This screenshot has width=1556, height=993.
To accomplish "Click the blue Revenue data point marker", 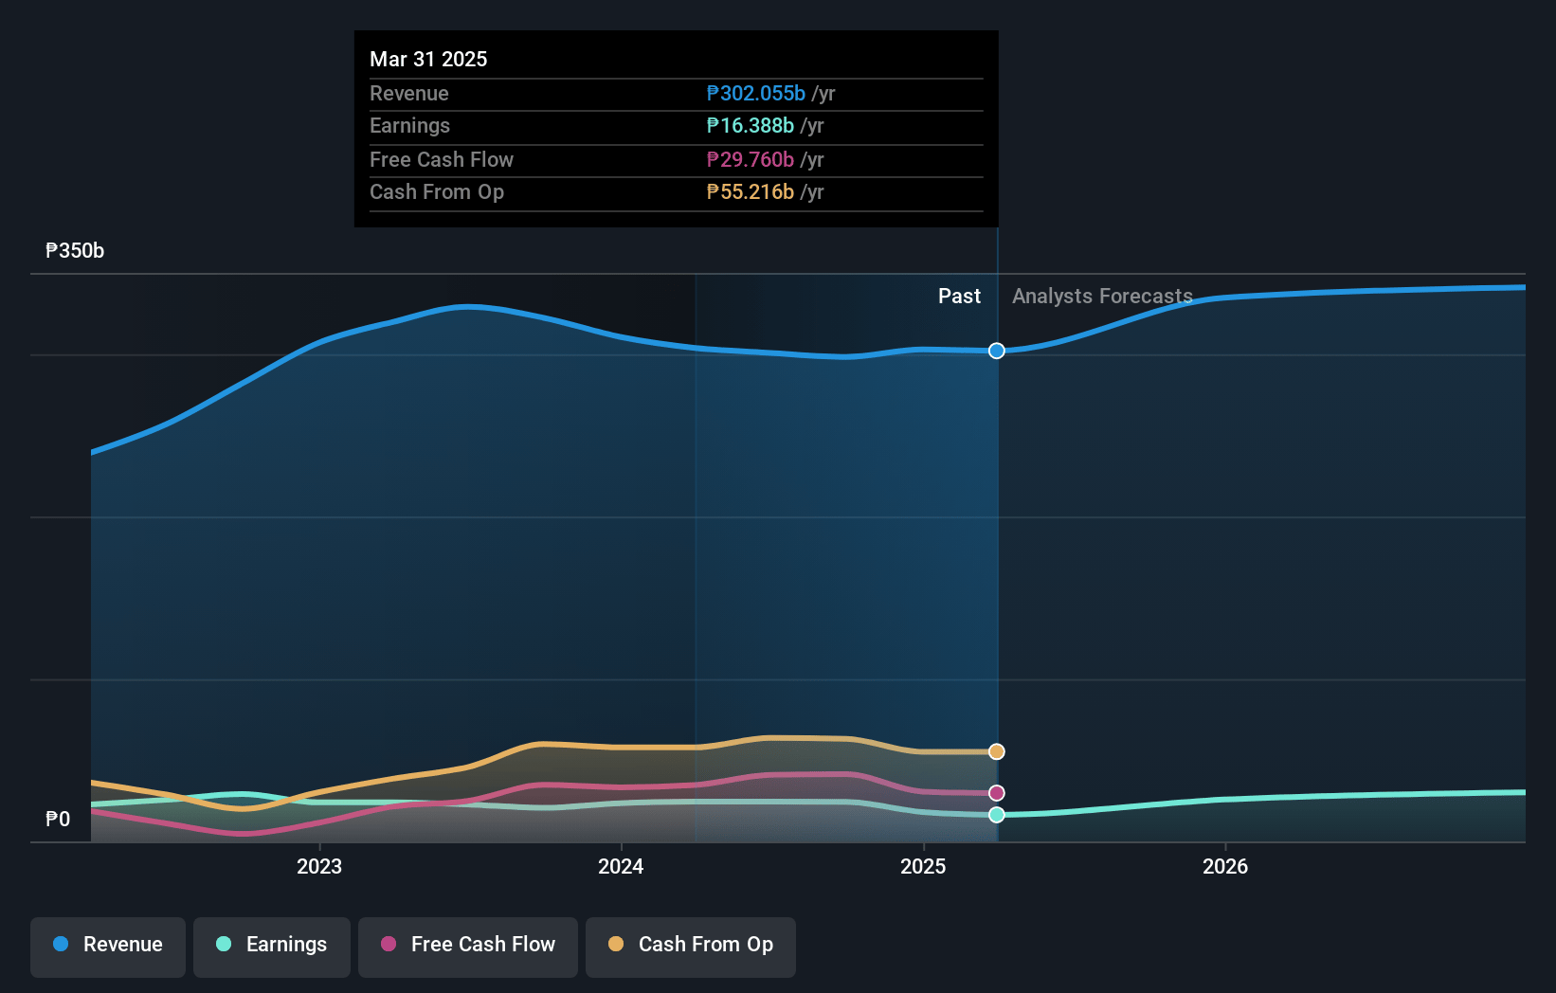I will click(x=997, y=351).
